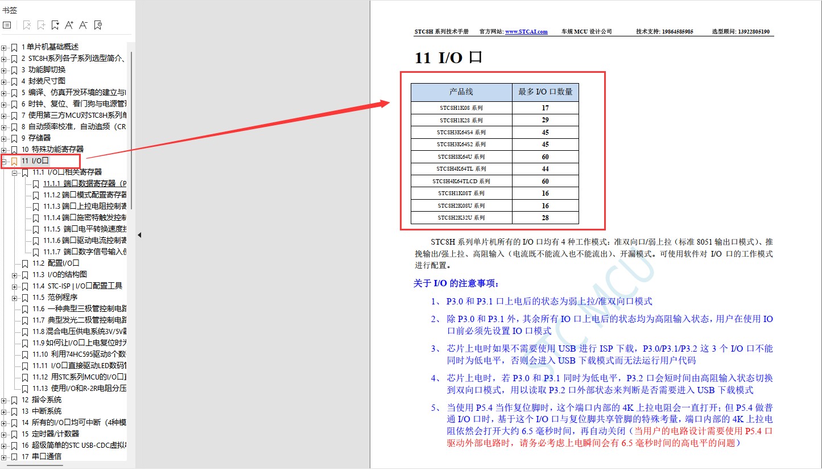Screen dimensions: 822x470
Task: Increase bookmark font size with A+ icon
Action: point(69,25)
